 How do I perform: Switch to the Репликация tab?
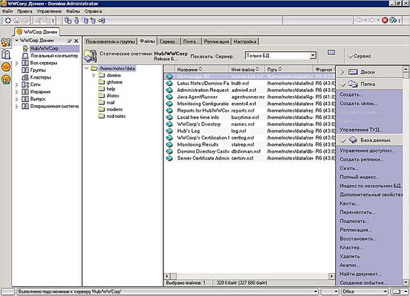pos(216,42)
